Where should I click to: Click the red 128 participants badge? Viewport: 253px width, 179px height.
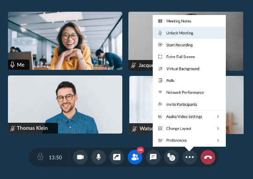[x=140, y=150]
